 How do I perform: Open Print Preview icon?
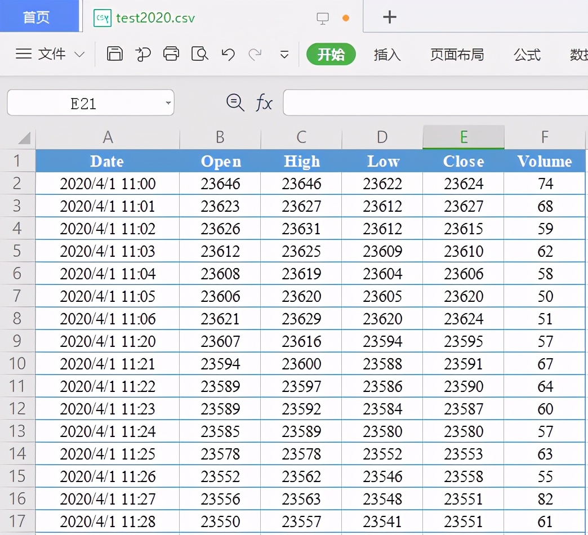pos(199,54)
